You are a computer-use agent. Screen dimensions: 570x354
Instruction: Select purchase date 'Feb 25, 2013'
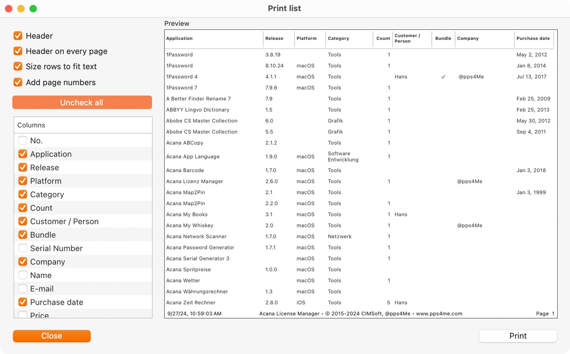(533, 110)
